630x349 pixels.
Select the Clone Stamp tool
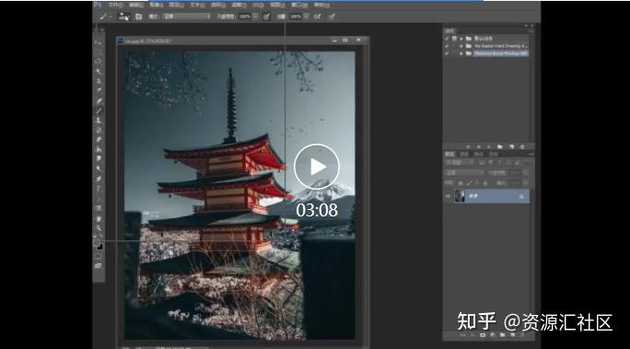tap(99, 120)
